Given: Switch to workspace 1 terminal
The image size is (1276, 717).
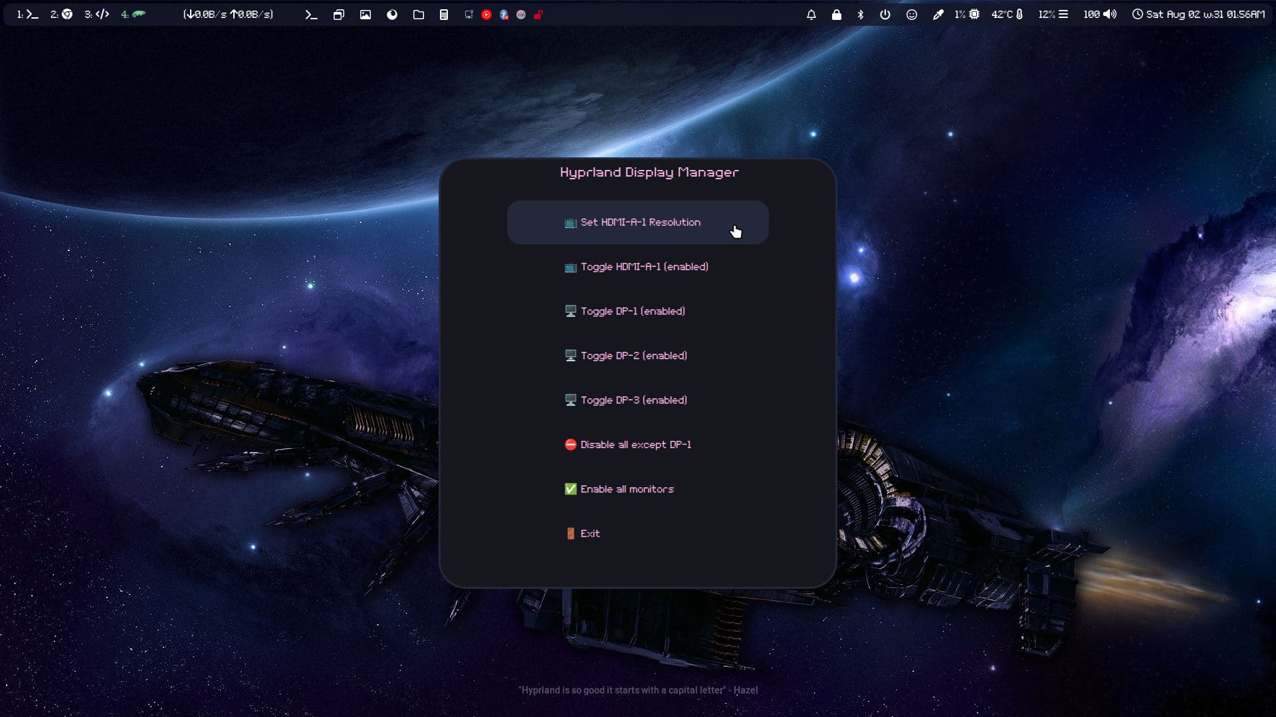Looking at the screenshot, I should (x=27, y=14).
